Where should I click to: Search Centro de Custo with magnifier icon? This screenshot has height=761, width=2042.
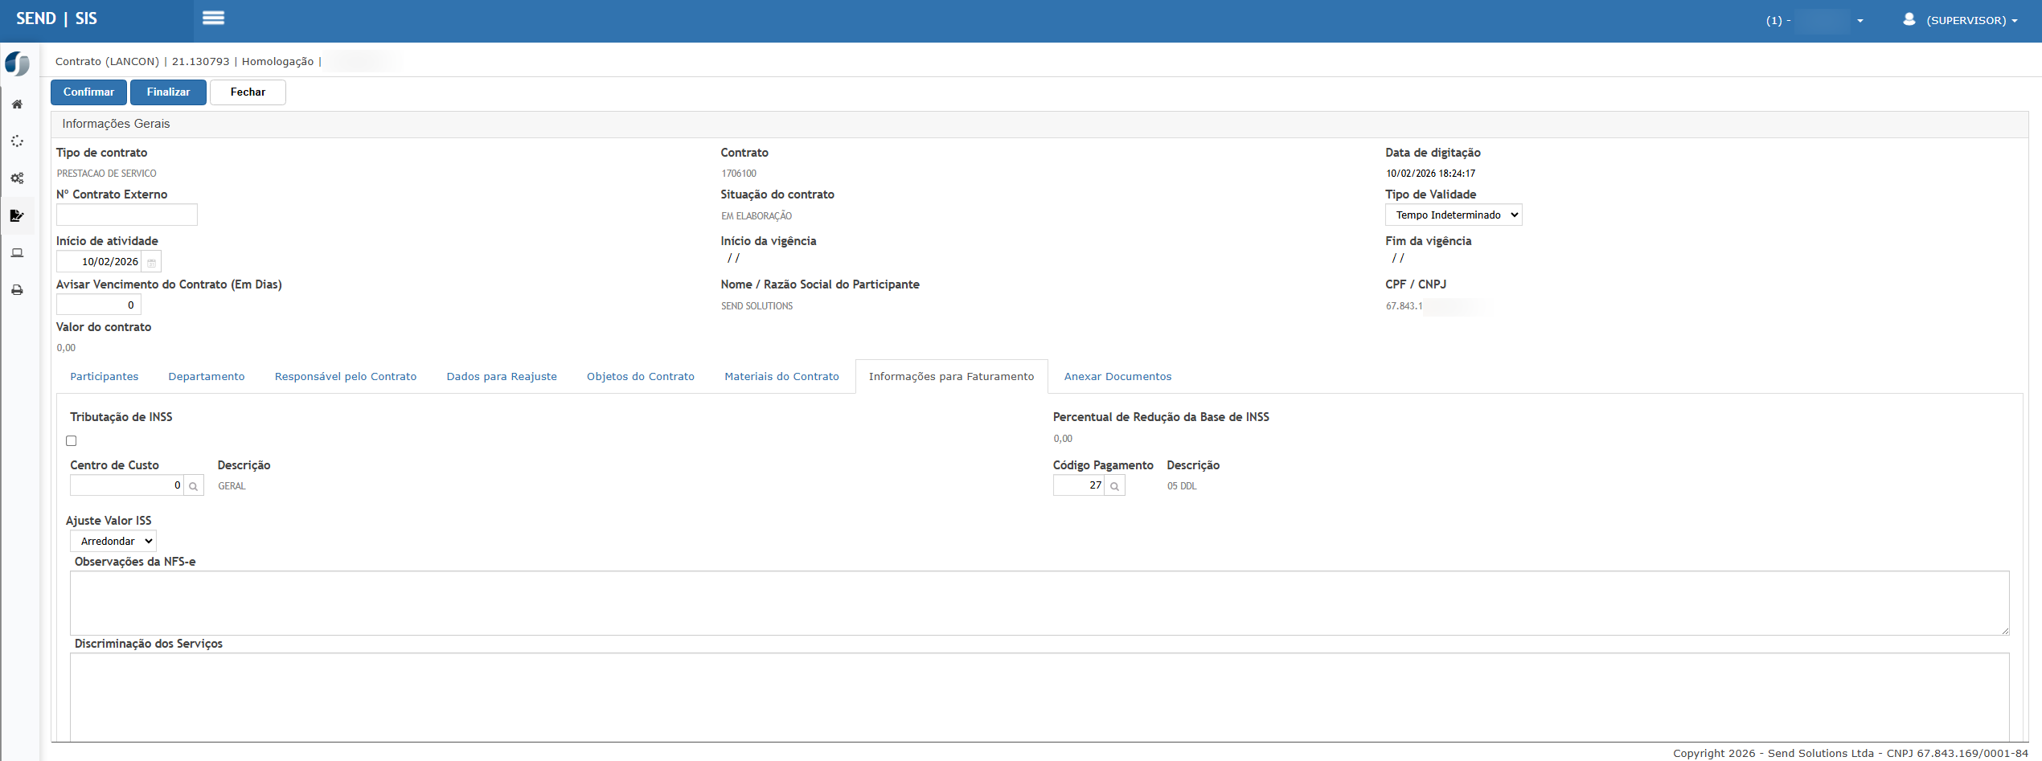(193, 486)
